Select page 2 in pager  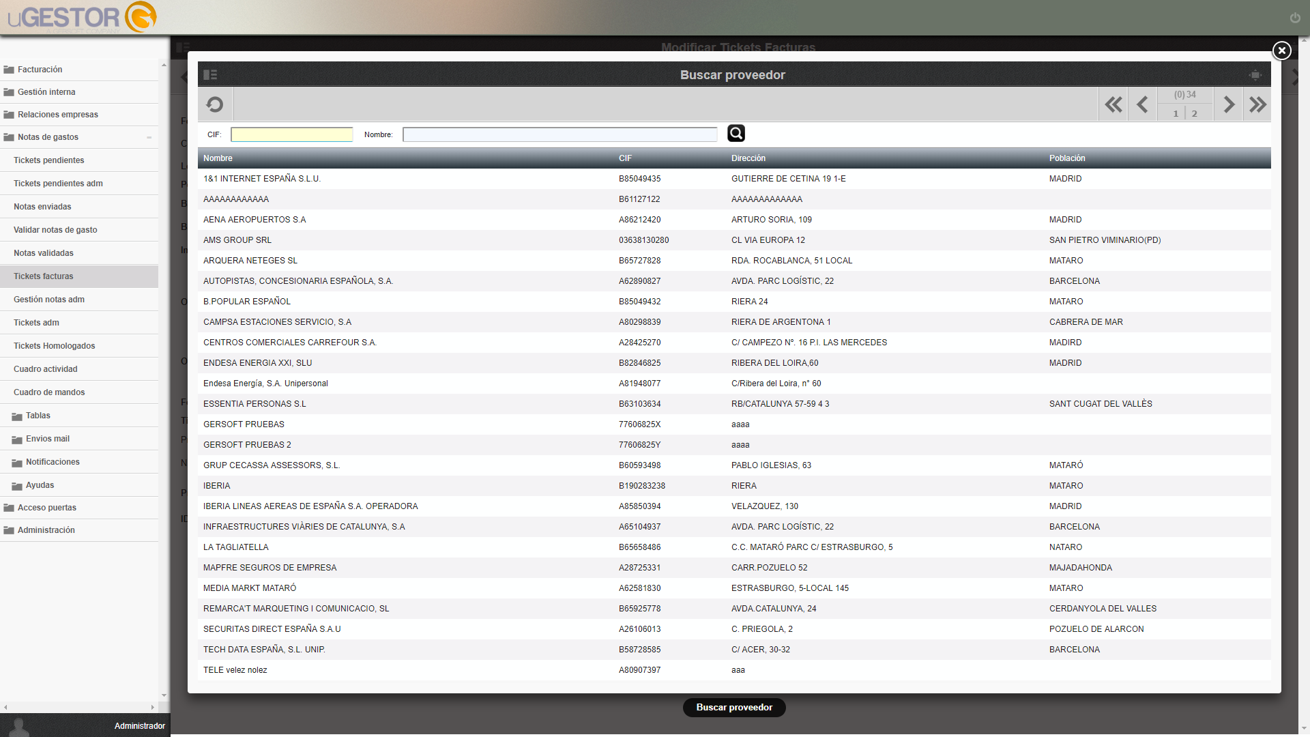tap(1195, 113)
